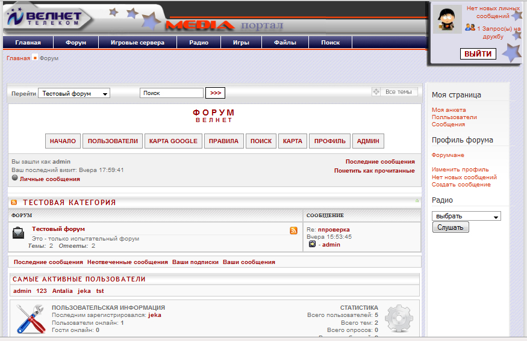The image size is (527, 341).
Task: Click the ПОЛЬЗОВАТЕЛИ forum button
Action: point(113,141)
